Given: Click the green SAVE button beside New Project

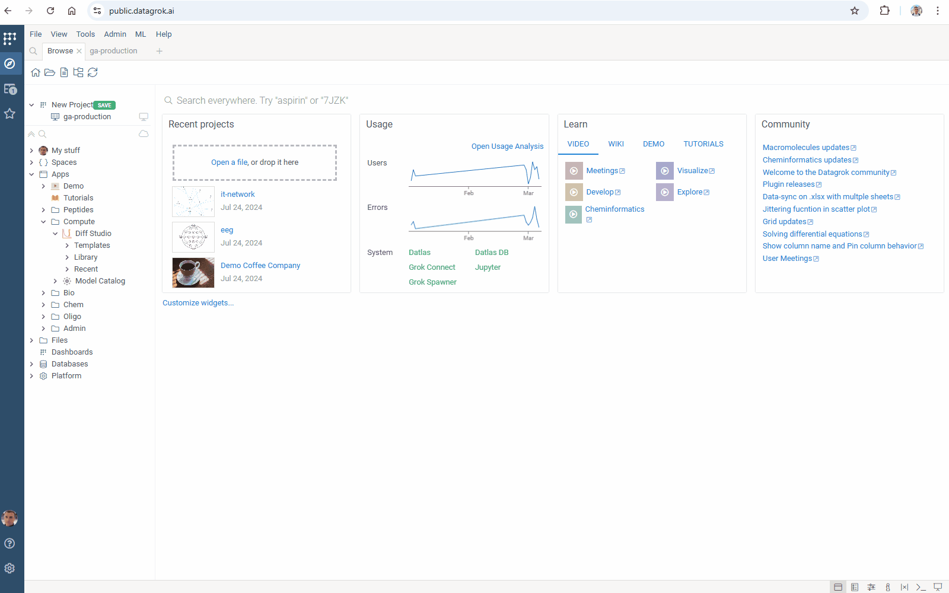Looking at the screenshot, I should [x=104, y=105].
